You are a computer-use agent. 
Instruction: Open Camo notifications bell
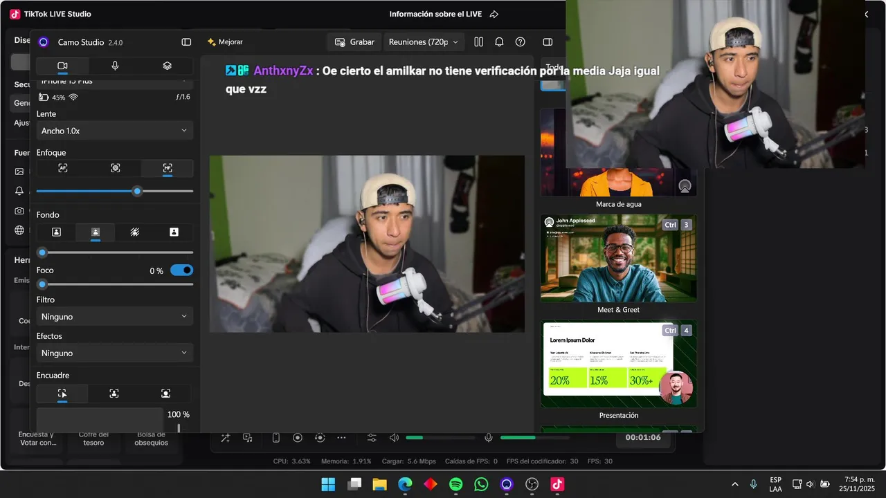(x=499, y=42)
